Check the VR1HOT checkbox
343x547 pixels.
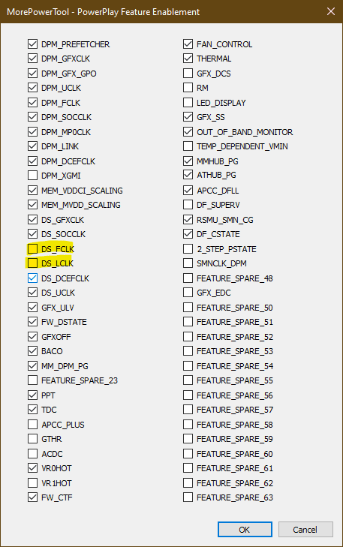coord(32,483)
